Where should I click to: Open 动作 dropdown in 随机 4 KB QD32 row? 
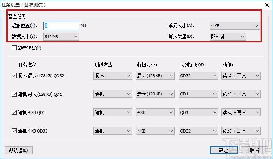241,131
